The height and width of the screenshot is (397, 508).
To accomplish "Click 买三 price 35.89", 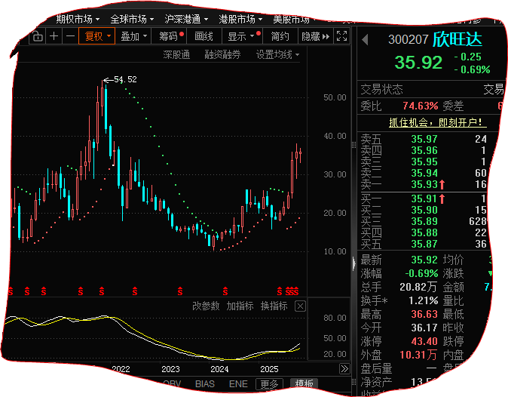I will tap(424, 222).
